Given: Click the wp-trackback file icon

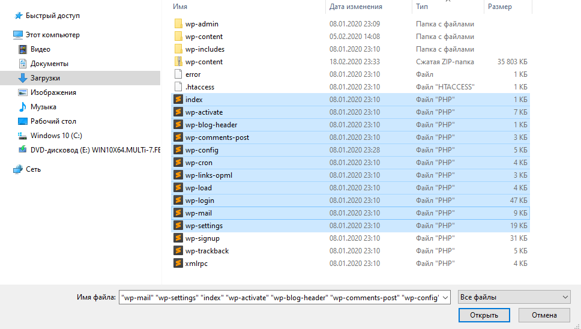Looking at the screenshot, I should tap(178, 251).
